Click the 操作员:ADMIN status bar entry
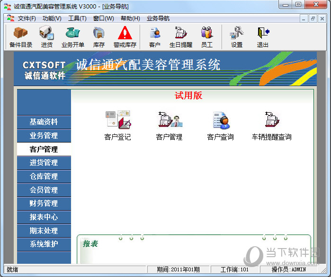Viewport: 331px width, 277px height. point(288,269)
